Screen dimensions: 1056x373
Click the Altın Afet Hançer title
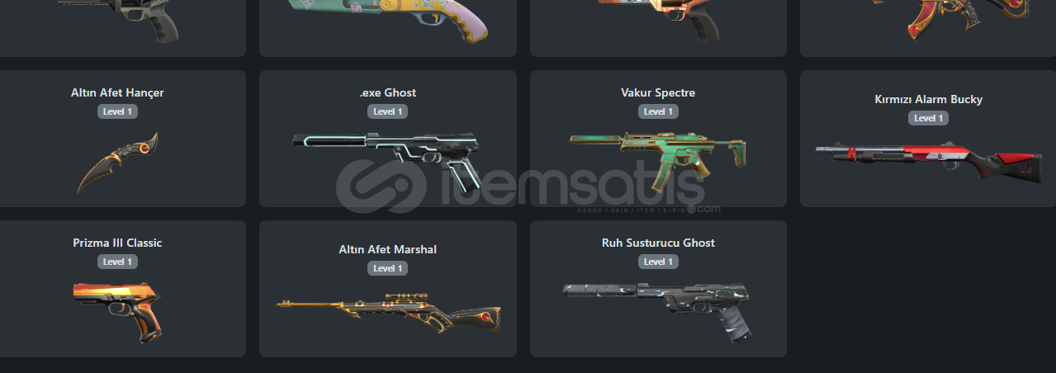point(117,92)
